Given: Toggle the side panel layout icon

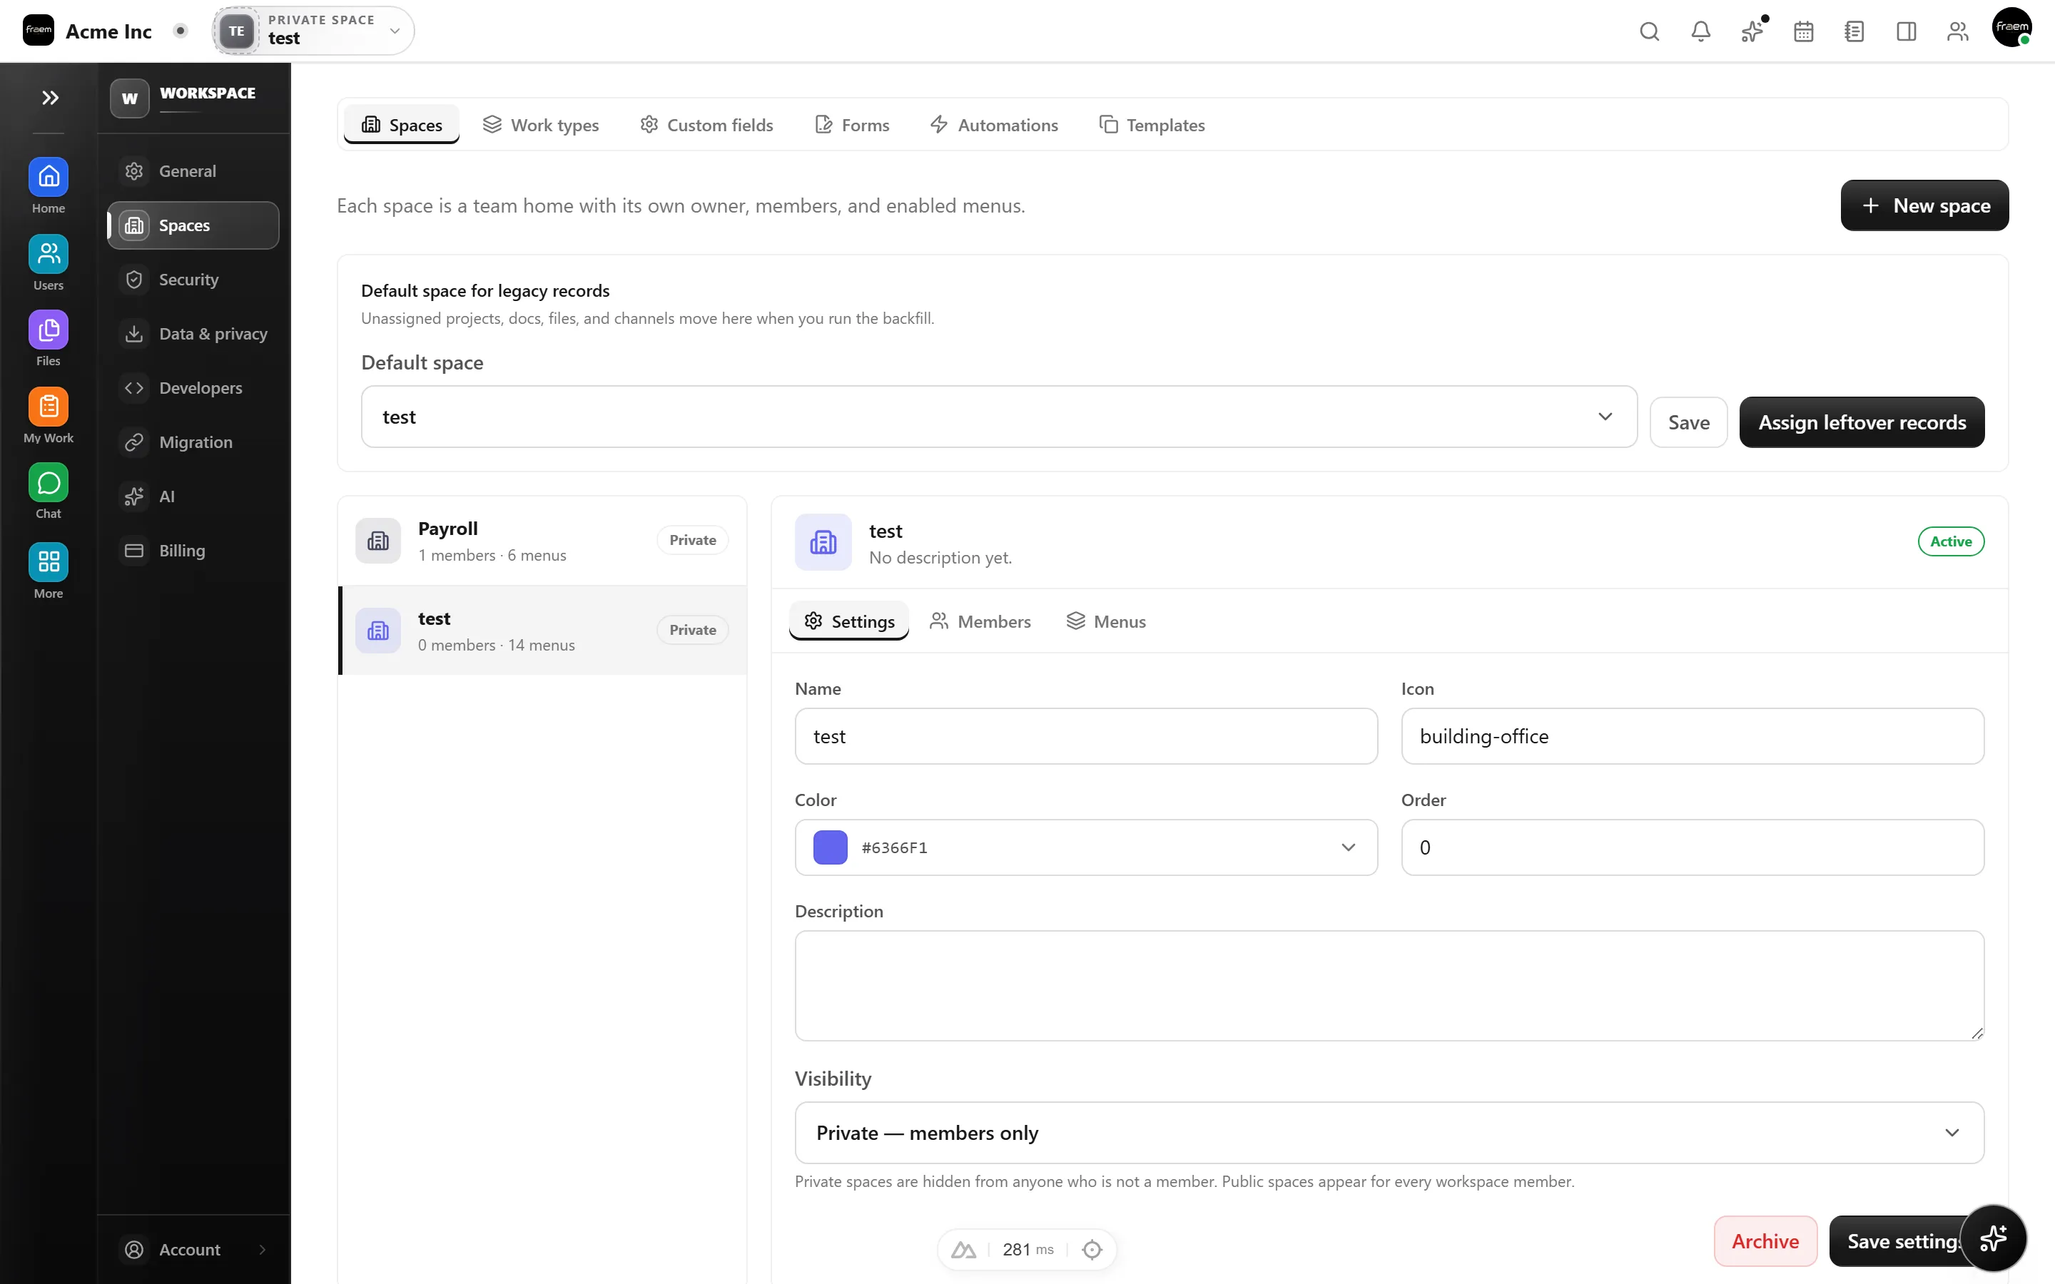Looking at the screenshot, I should coord(1907,31).
